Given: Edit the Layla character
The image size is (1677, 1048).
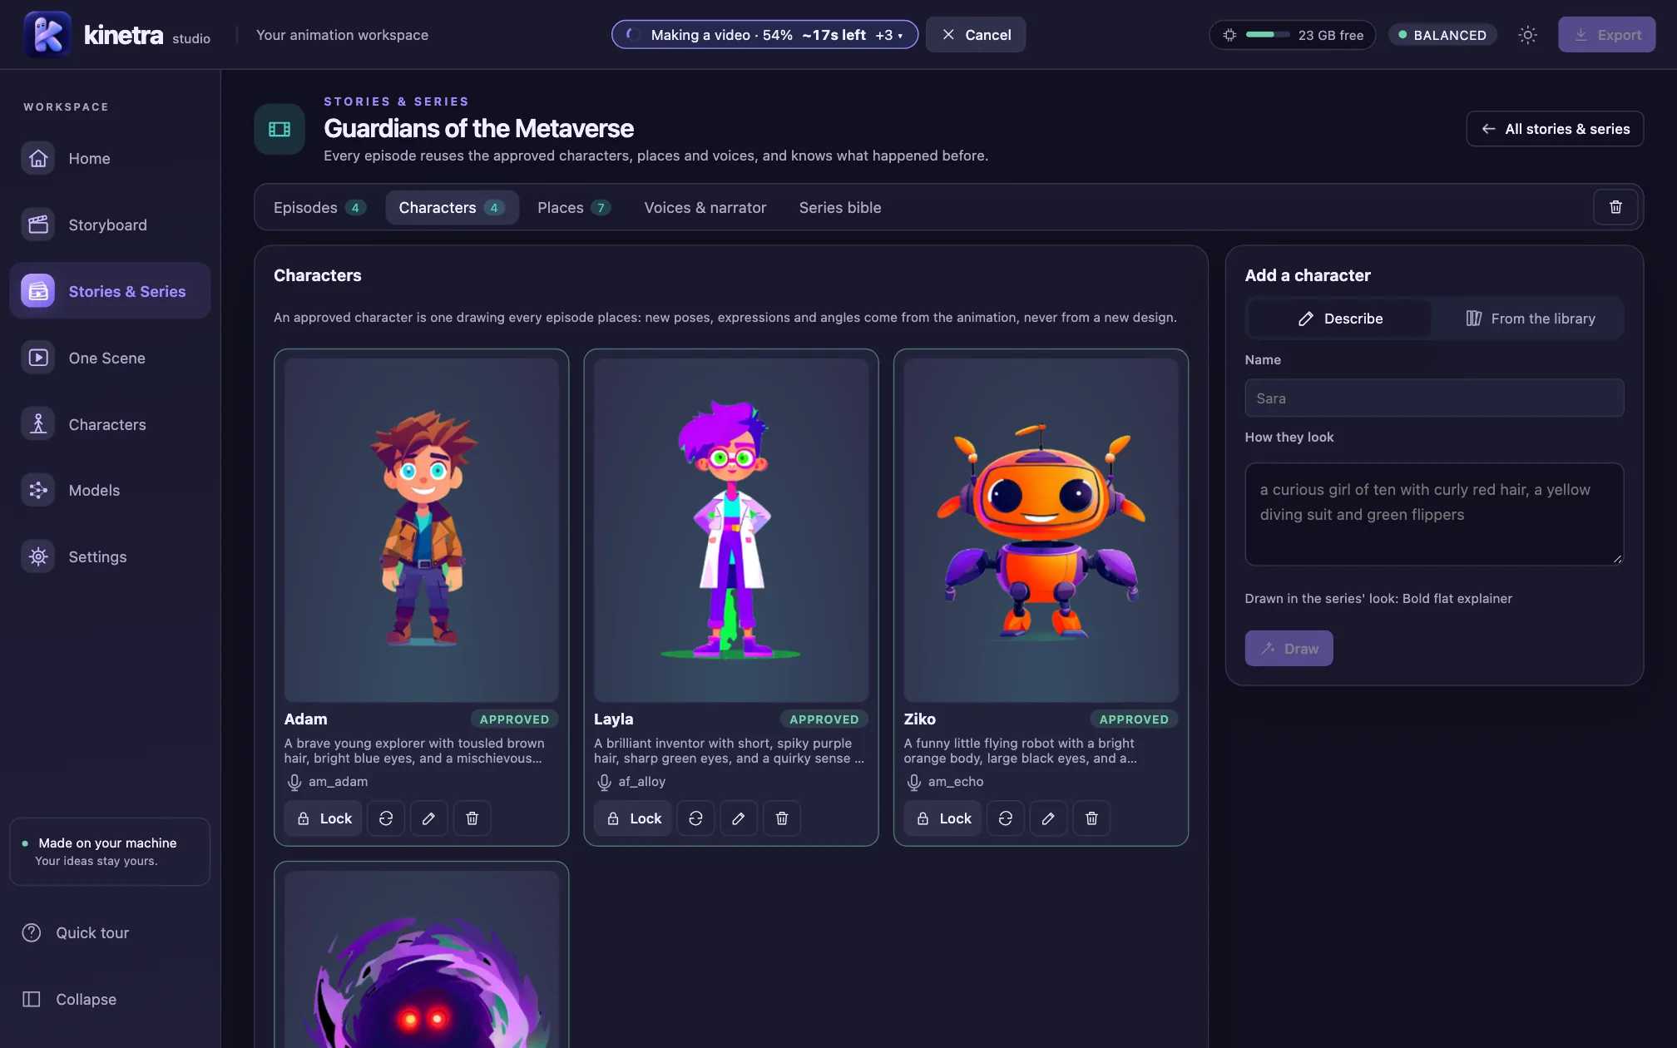Looking at the screenshot, I should pyautogui.click(x=739, y=818).
